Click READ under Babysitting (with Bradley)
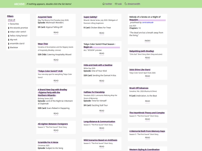 [147, 58]
